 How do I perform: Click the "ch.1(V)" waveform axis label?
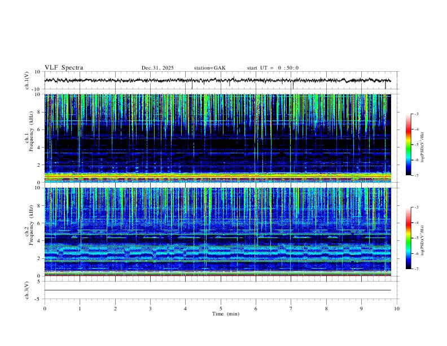pyautogui.click(x=27, y=80)
